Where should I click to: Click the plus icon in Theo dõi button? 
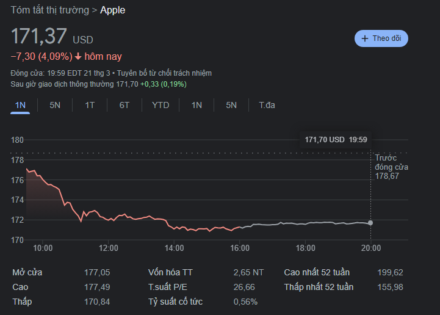(x=364, y=38)
